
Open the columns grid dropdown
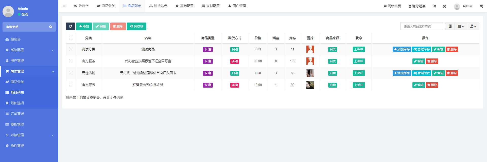tap(461, 26)
